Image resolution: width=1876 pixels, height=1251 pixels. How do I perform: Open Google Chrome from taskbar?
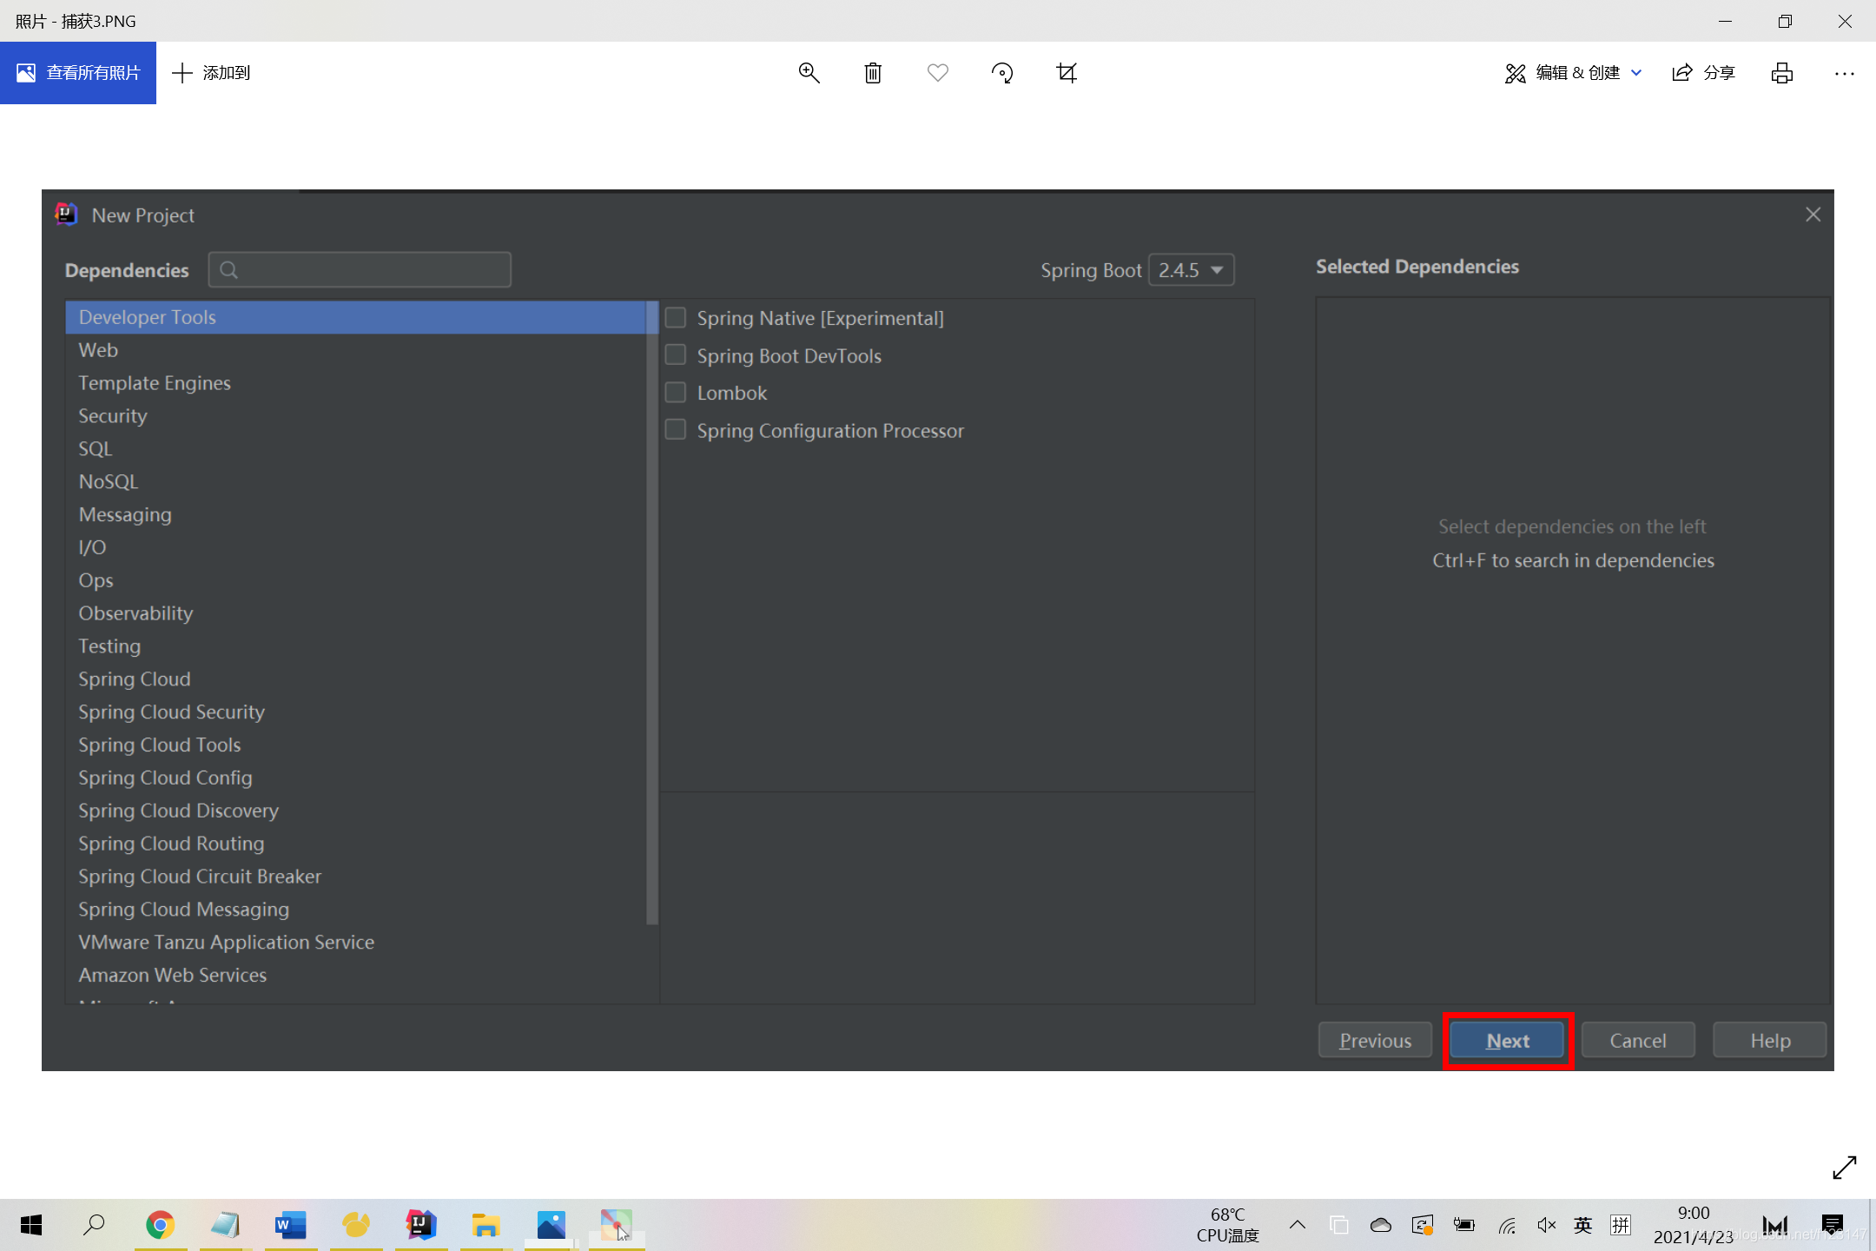tap(160, 1225)
